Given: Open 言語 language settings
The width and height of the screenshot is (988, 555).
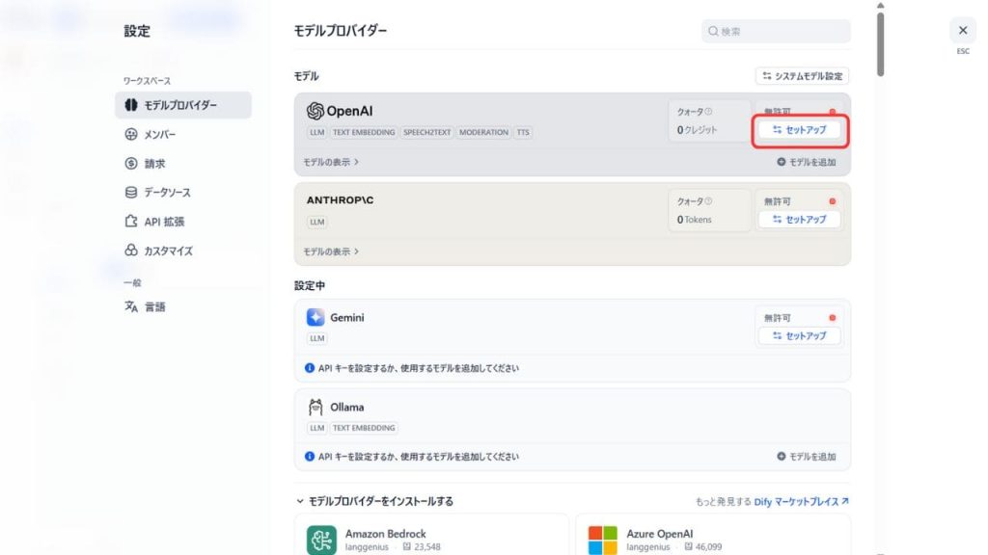Looking at the screenshot, I should click(x=155, y=307).
